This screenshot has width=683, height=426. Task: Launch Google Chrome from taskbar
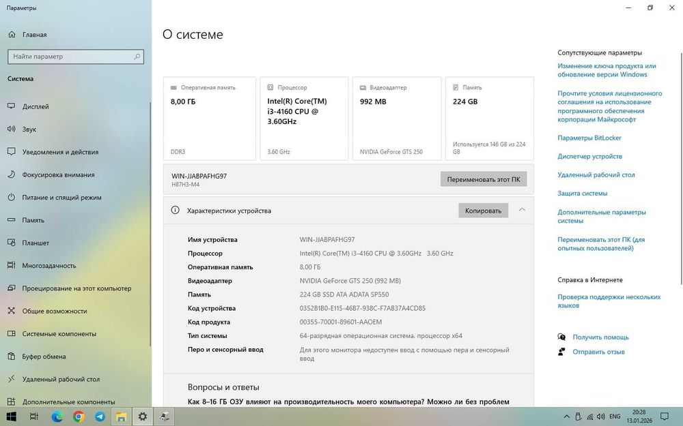point(79,416)
